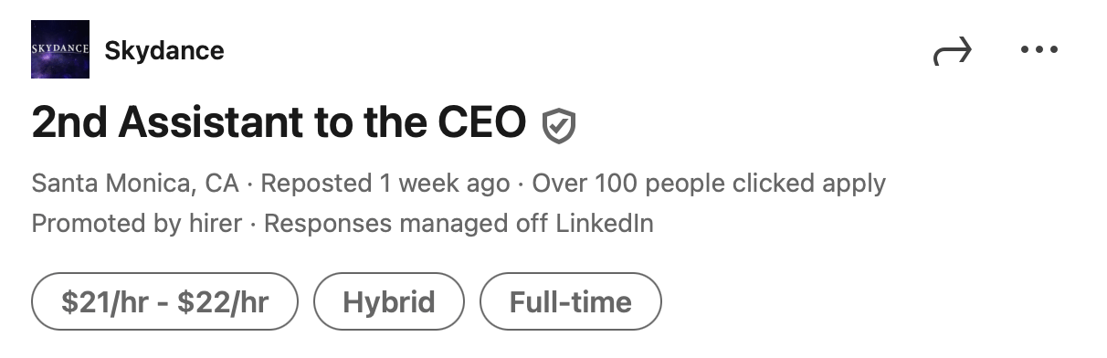Click the verified shield badge beside the title
Image resolution: width=1107 pixels, height=358 pixels.
pyautogui.click(x=558, y=126)
